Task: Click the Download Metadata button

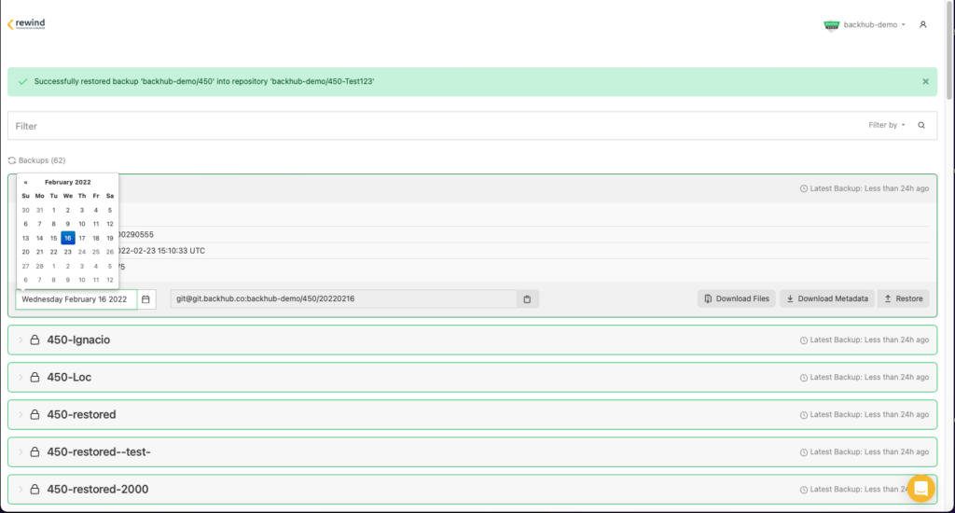Action: (827, 298)
